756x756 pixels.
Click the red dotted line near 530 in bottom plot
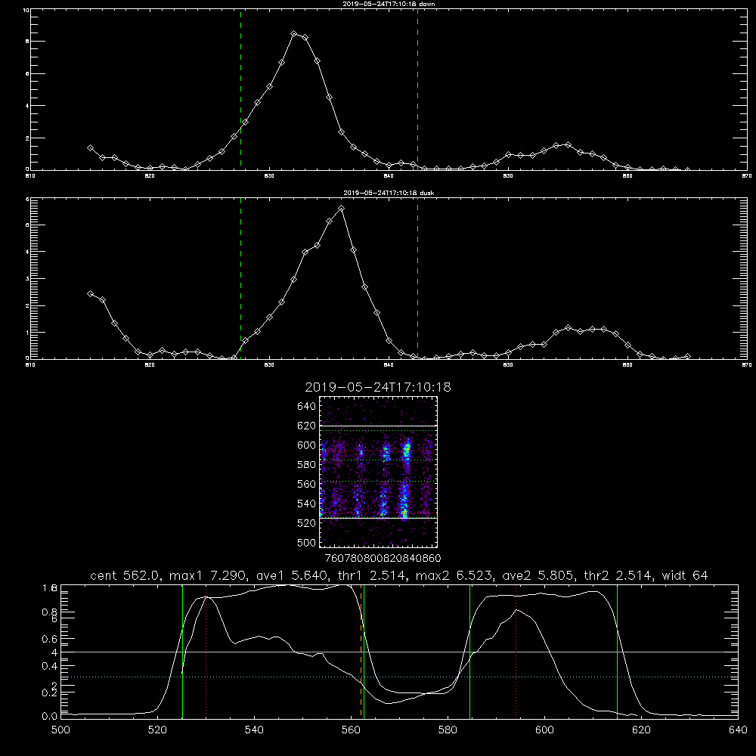[x=206, y=651]
